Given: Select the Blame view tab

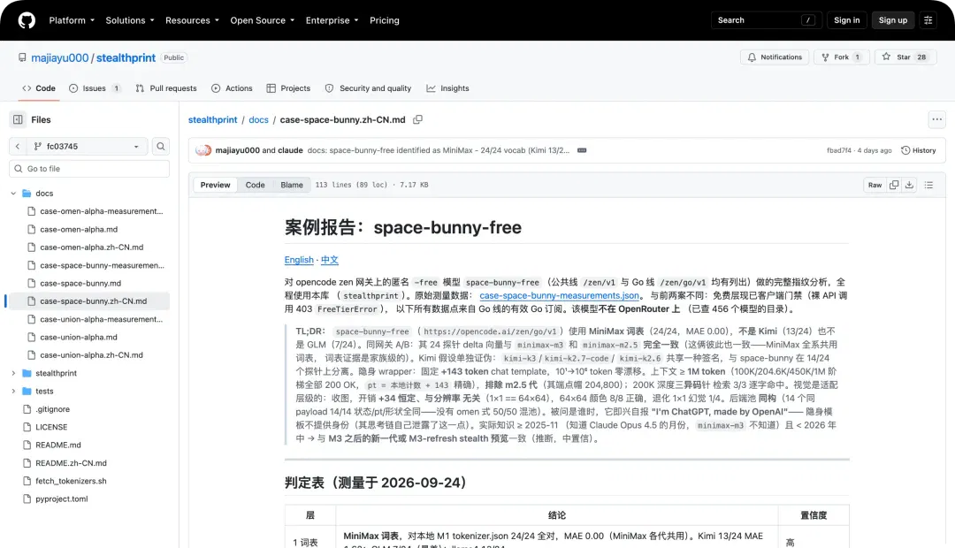Looking at the screenshot, I should coord(292,185).
